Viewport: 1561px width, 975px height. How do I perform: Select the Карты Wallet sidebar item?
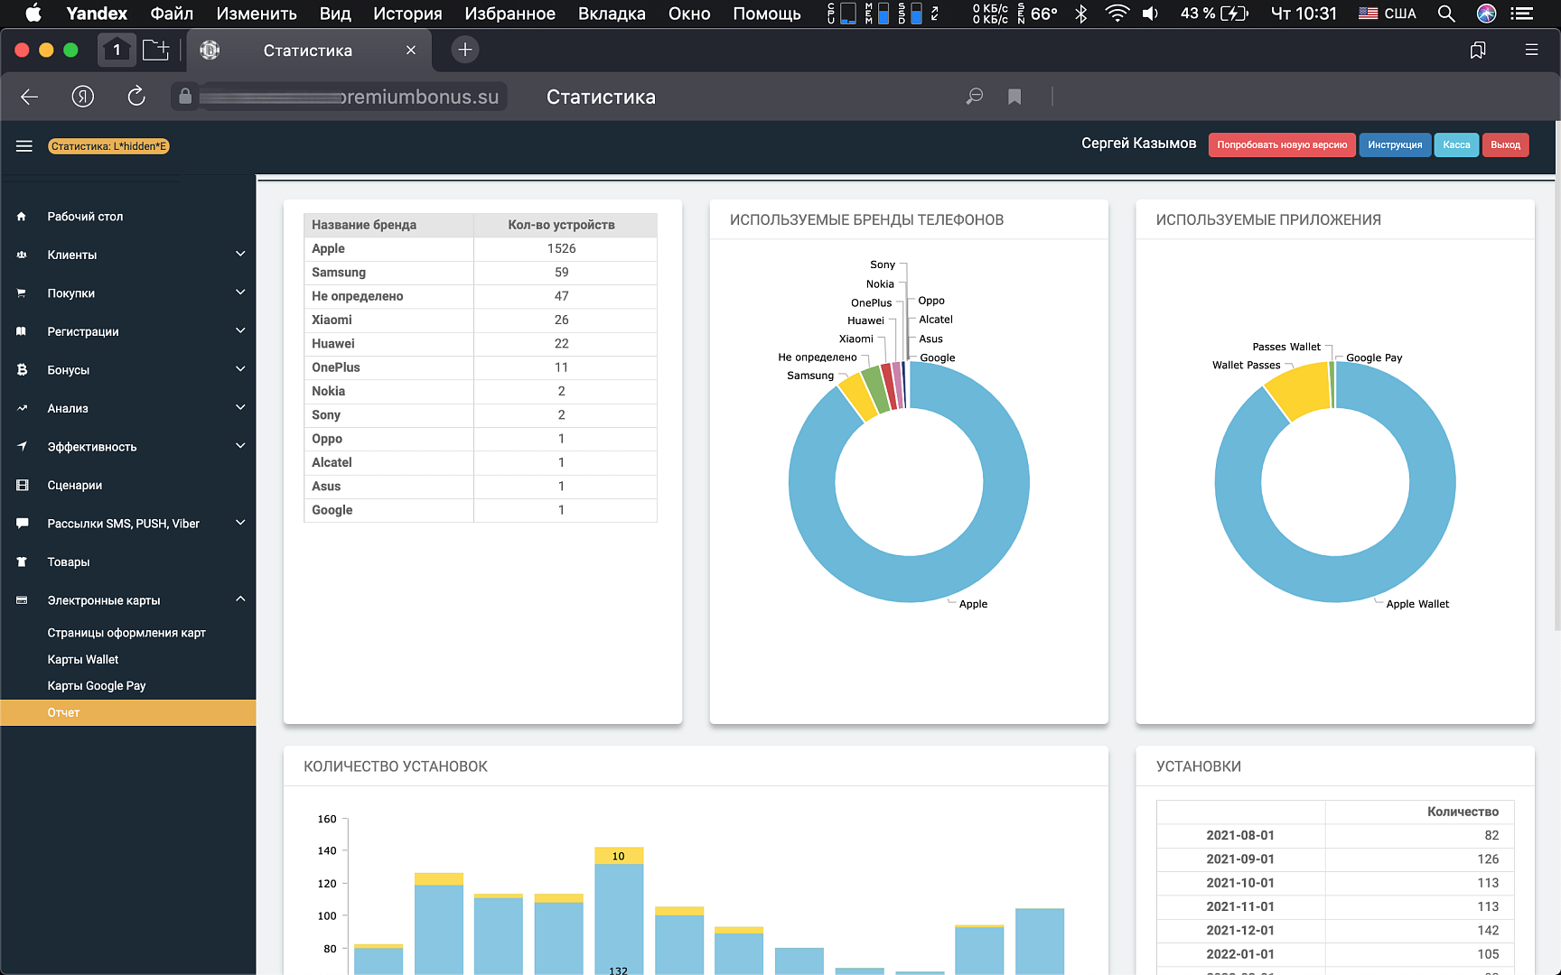tap(83, 660)
